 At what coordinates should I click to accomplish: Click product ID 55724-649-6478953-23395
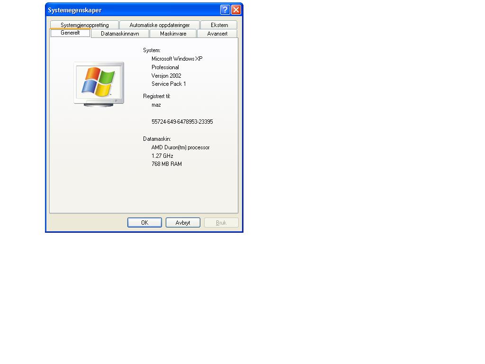(x=182, y=122)
